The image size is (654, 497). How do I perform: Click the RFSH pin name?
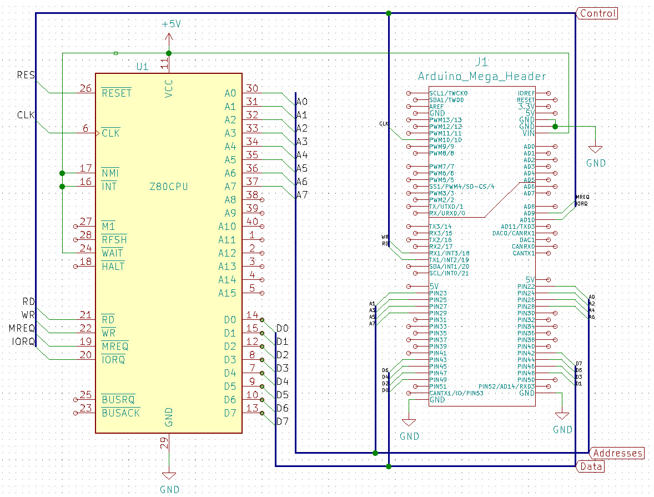point(114,239)
